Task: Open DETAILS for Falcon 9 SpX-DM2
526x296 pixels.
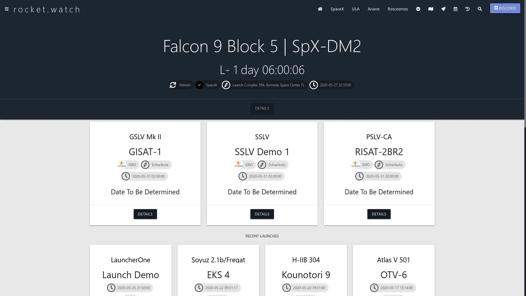Action: (x=262, y=108)
